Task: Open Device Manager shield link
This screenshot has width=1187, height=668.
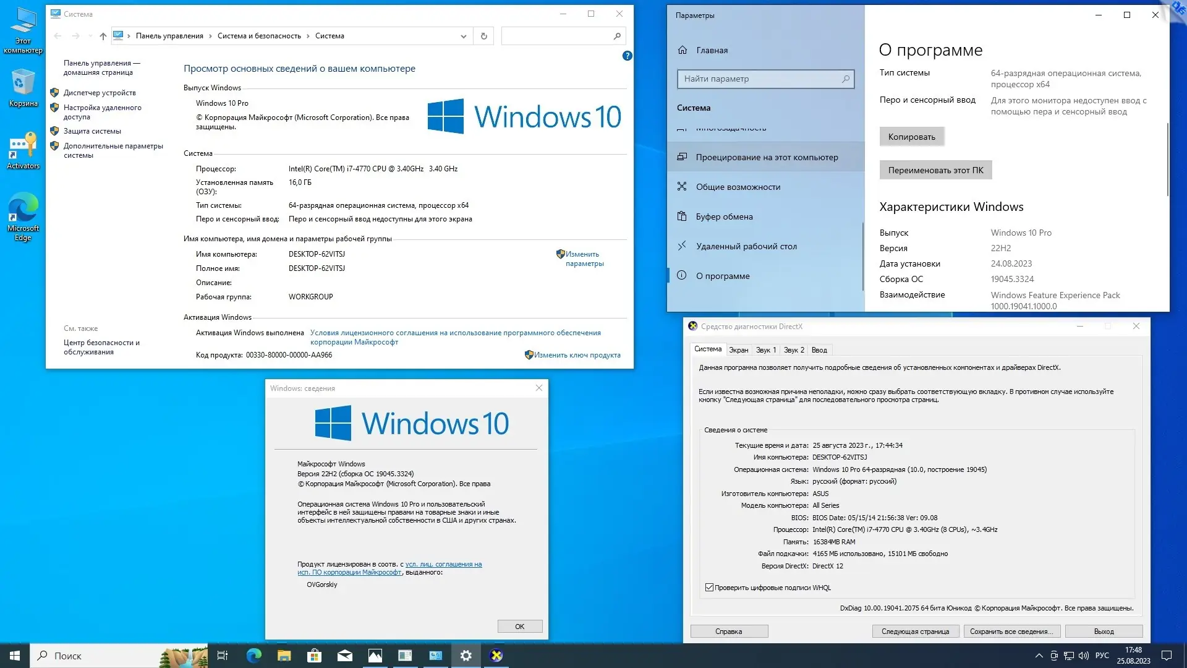Action: (99, 93)
